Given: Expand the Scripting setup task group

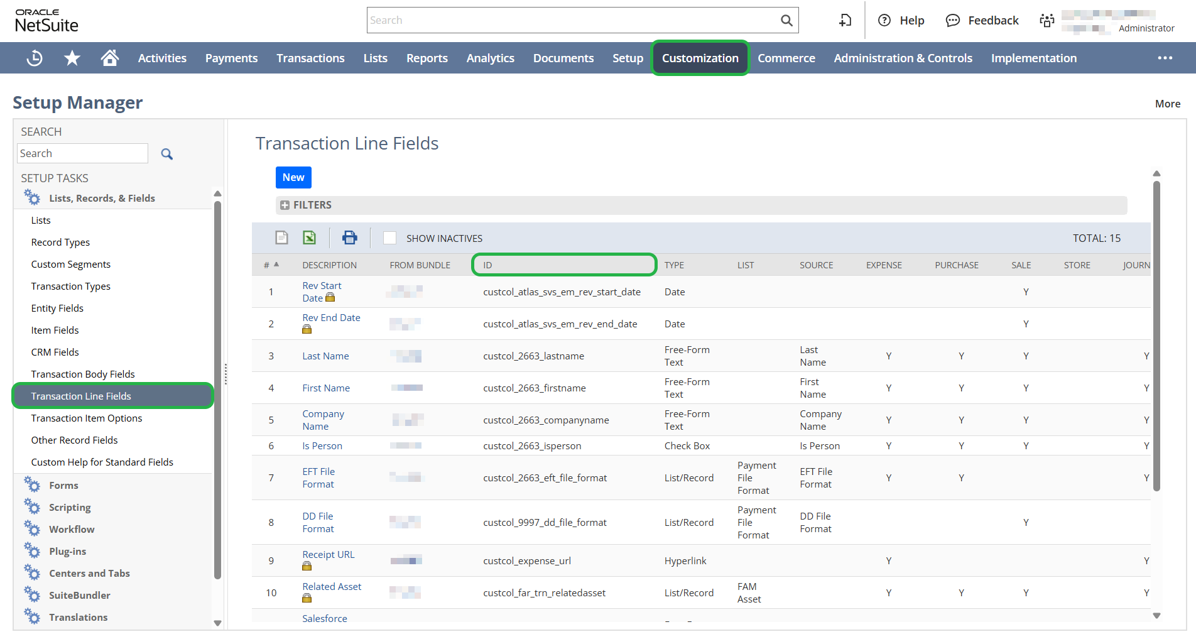Looking at the screenshot, I should 70,507.
